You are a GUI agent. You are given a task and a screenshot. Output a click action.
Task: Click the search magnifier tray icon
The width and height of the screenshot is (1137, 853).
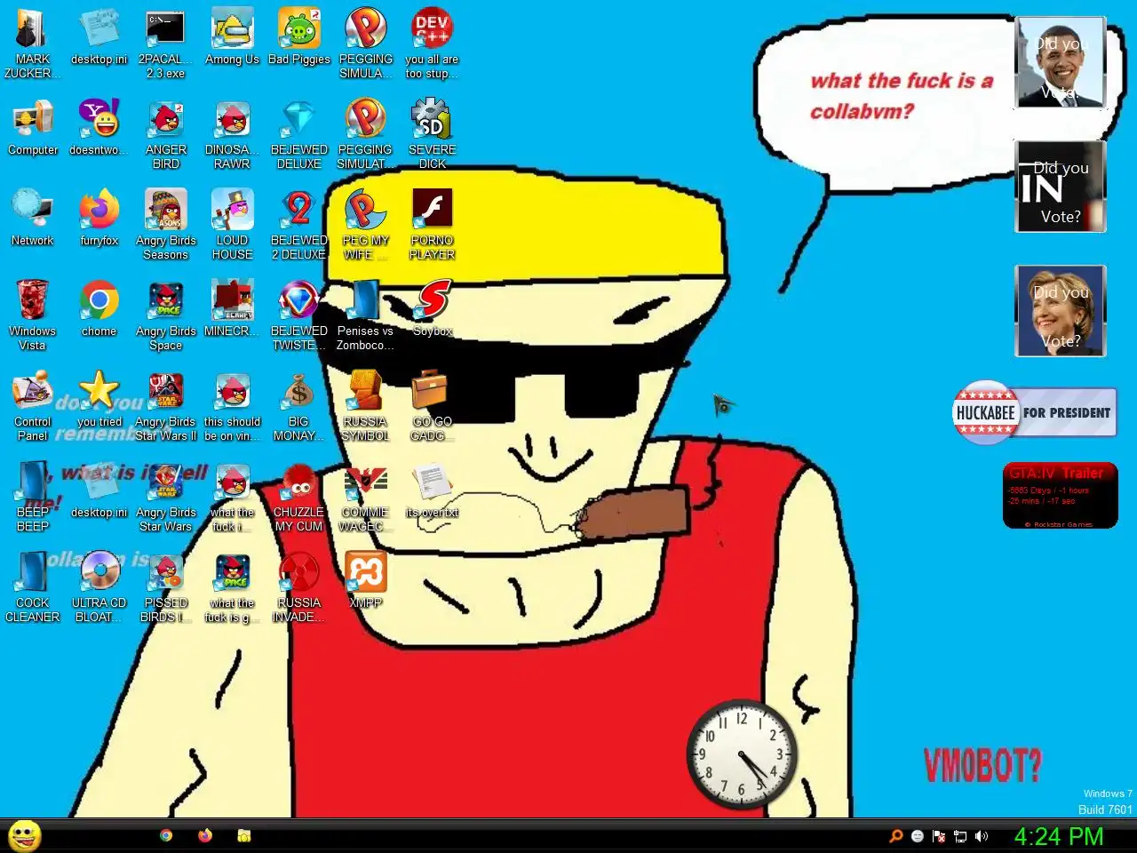pos(896,836)
